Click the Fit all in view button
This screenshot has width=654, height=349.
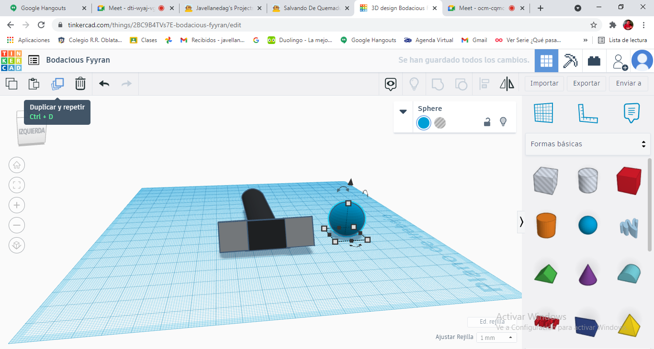(17, 185)
